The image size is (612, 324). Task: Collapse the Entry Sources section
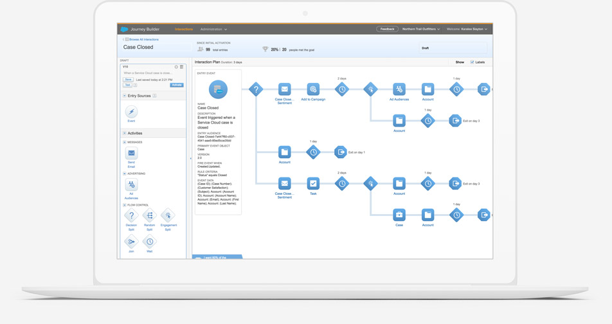(x=125, y=96)
